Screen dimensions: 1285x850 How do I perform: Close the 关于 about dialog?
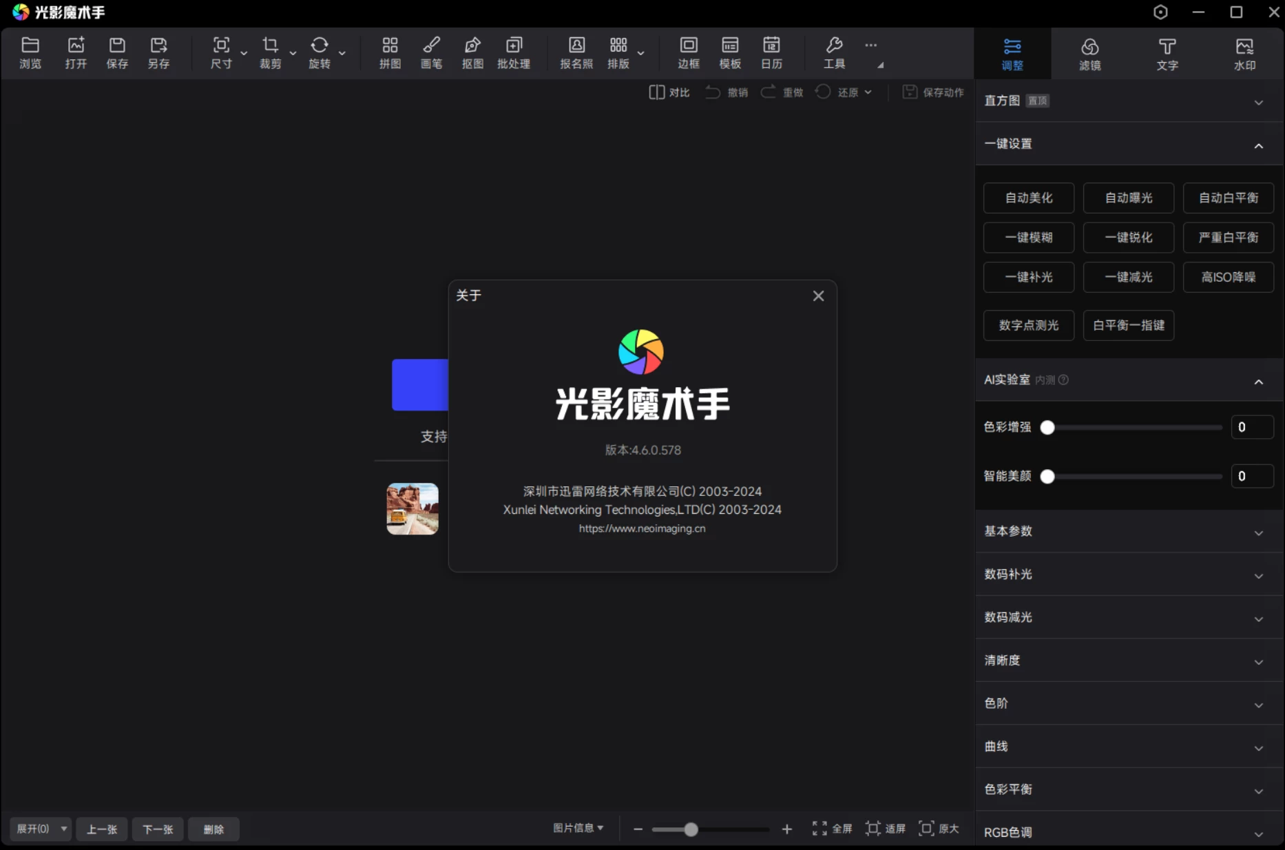coord(818,296)
